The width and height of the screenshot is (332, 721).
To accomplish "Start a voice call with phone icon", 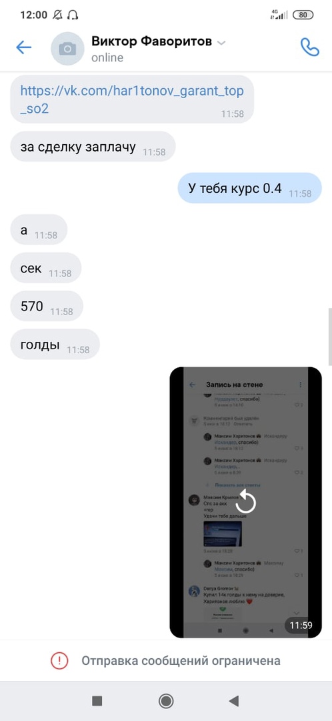I will pyautogui.click(x=309, y=47).
